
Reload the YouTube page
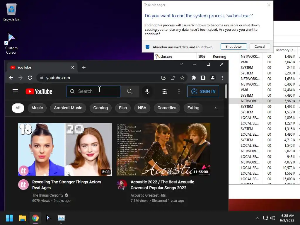click(30, 78)
